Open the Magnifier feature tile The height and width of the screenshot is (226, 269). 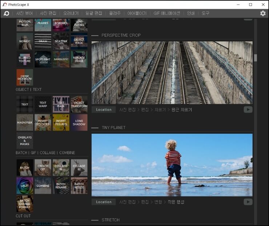(x=25, y=122)
